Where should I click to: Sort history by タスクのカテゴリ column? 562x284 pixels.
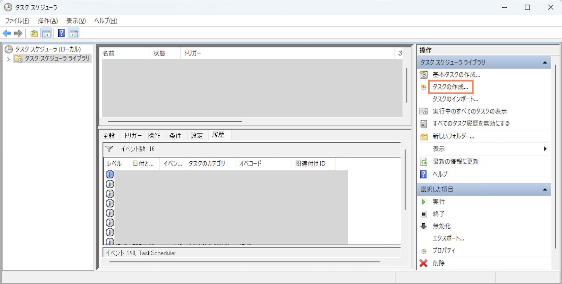coord(210,164)
